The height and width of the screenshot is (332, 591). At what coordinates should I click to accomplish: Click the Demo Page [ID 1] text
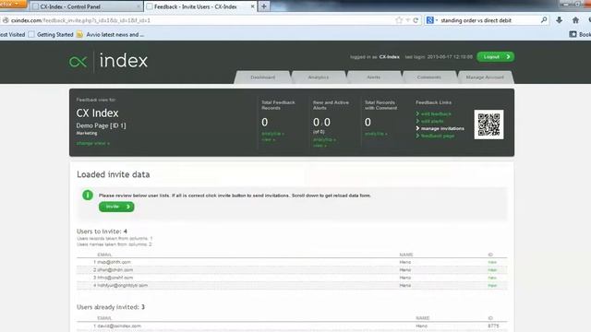click(x=101, y=125)
